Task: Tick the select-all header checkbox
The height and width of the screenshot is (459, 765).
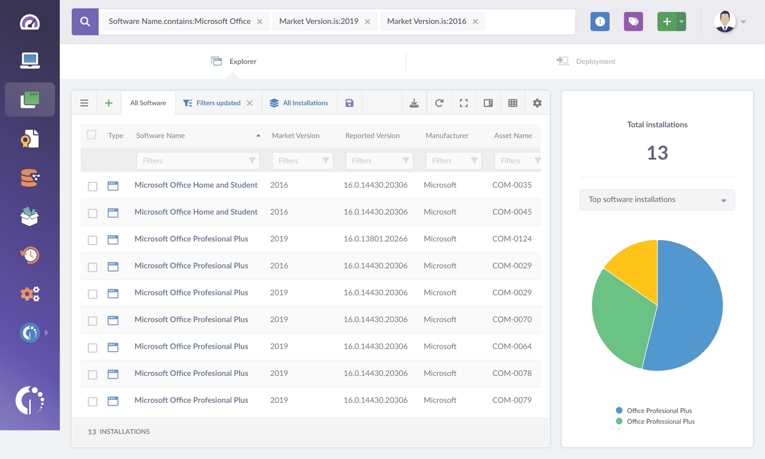Action: pyautogui.click(x=91, y=135)
